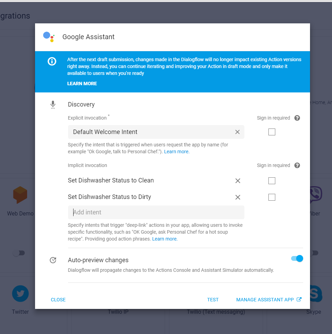332x334 pixels.
Task: Check Sign in required for the Dirty intent
Action: [x=272, y=197]
